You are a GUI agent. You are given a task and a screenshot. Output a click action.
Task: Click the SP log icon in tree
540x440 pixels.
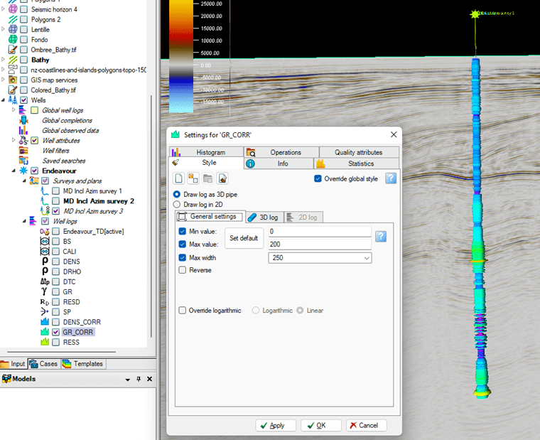pos(45,311)
